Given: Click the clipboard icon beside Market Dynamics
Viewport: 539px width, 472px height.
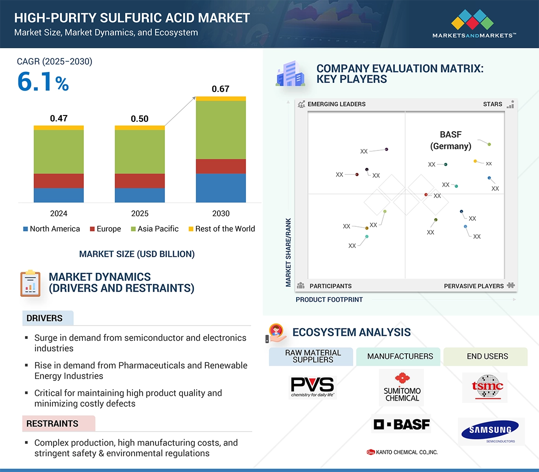Looking at the screenshot, I should tap(30, 283).
